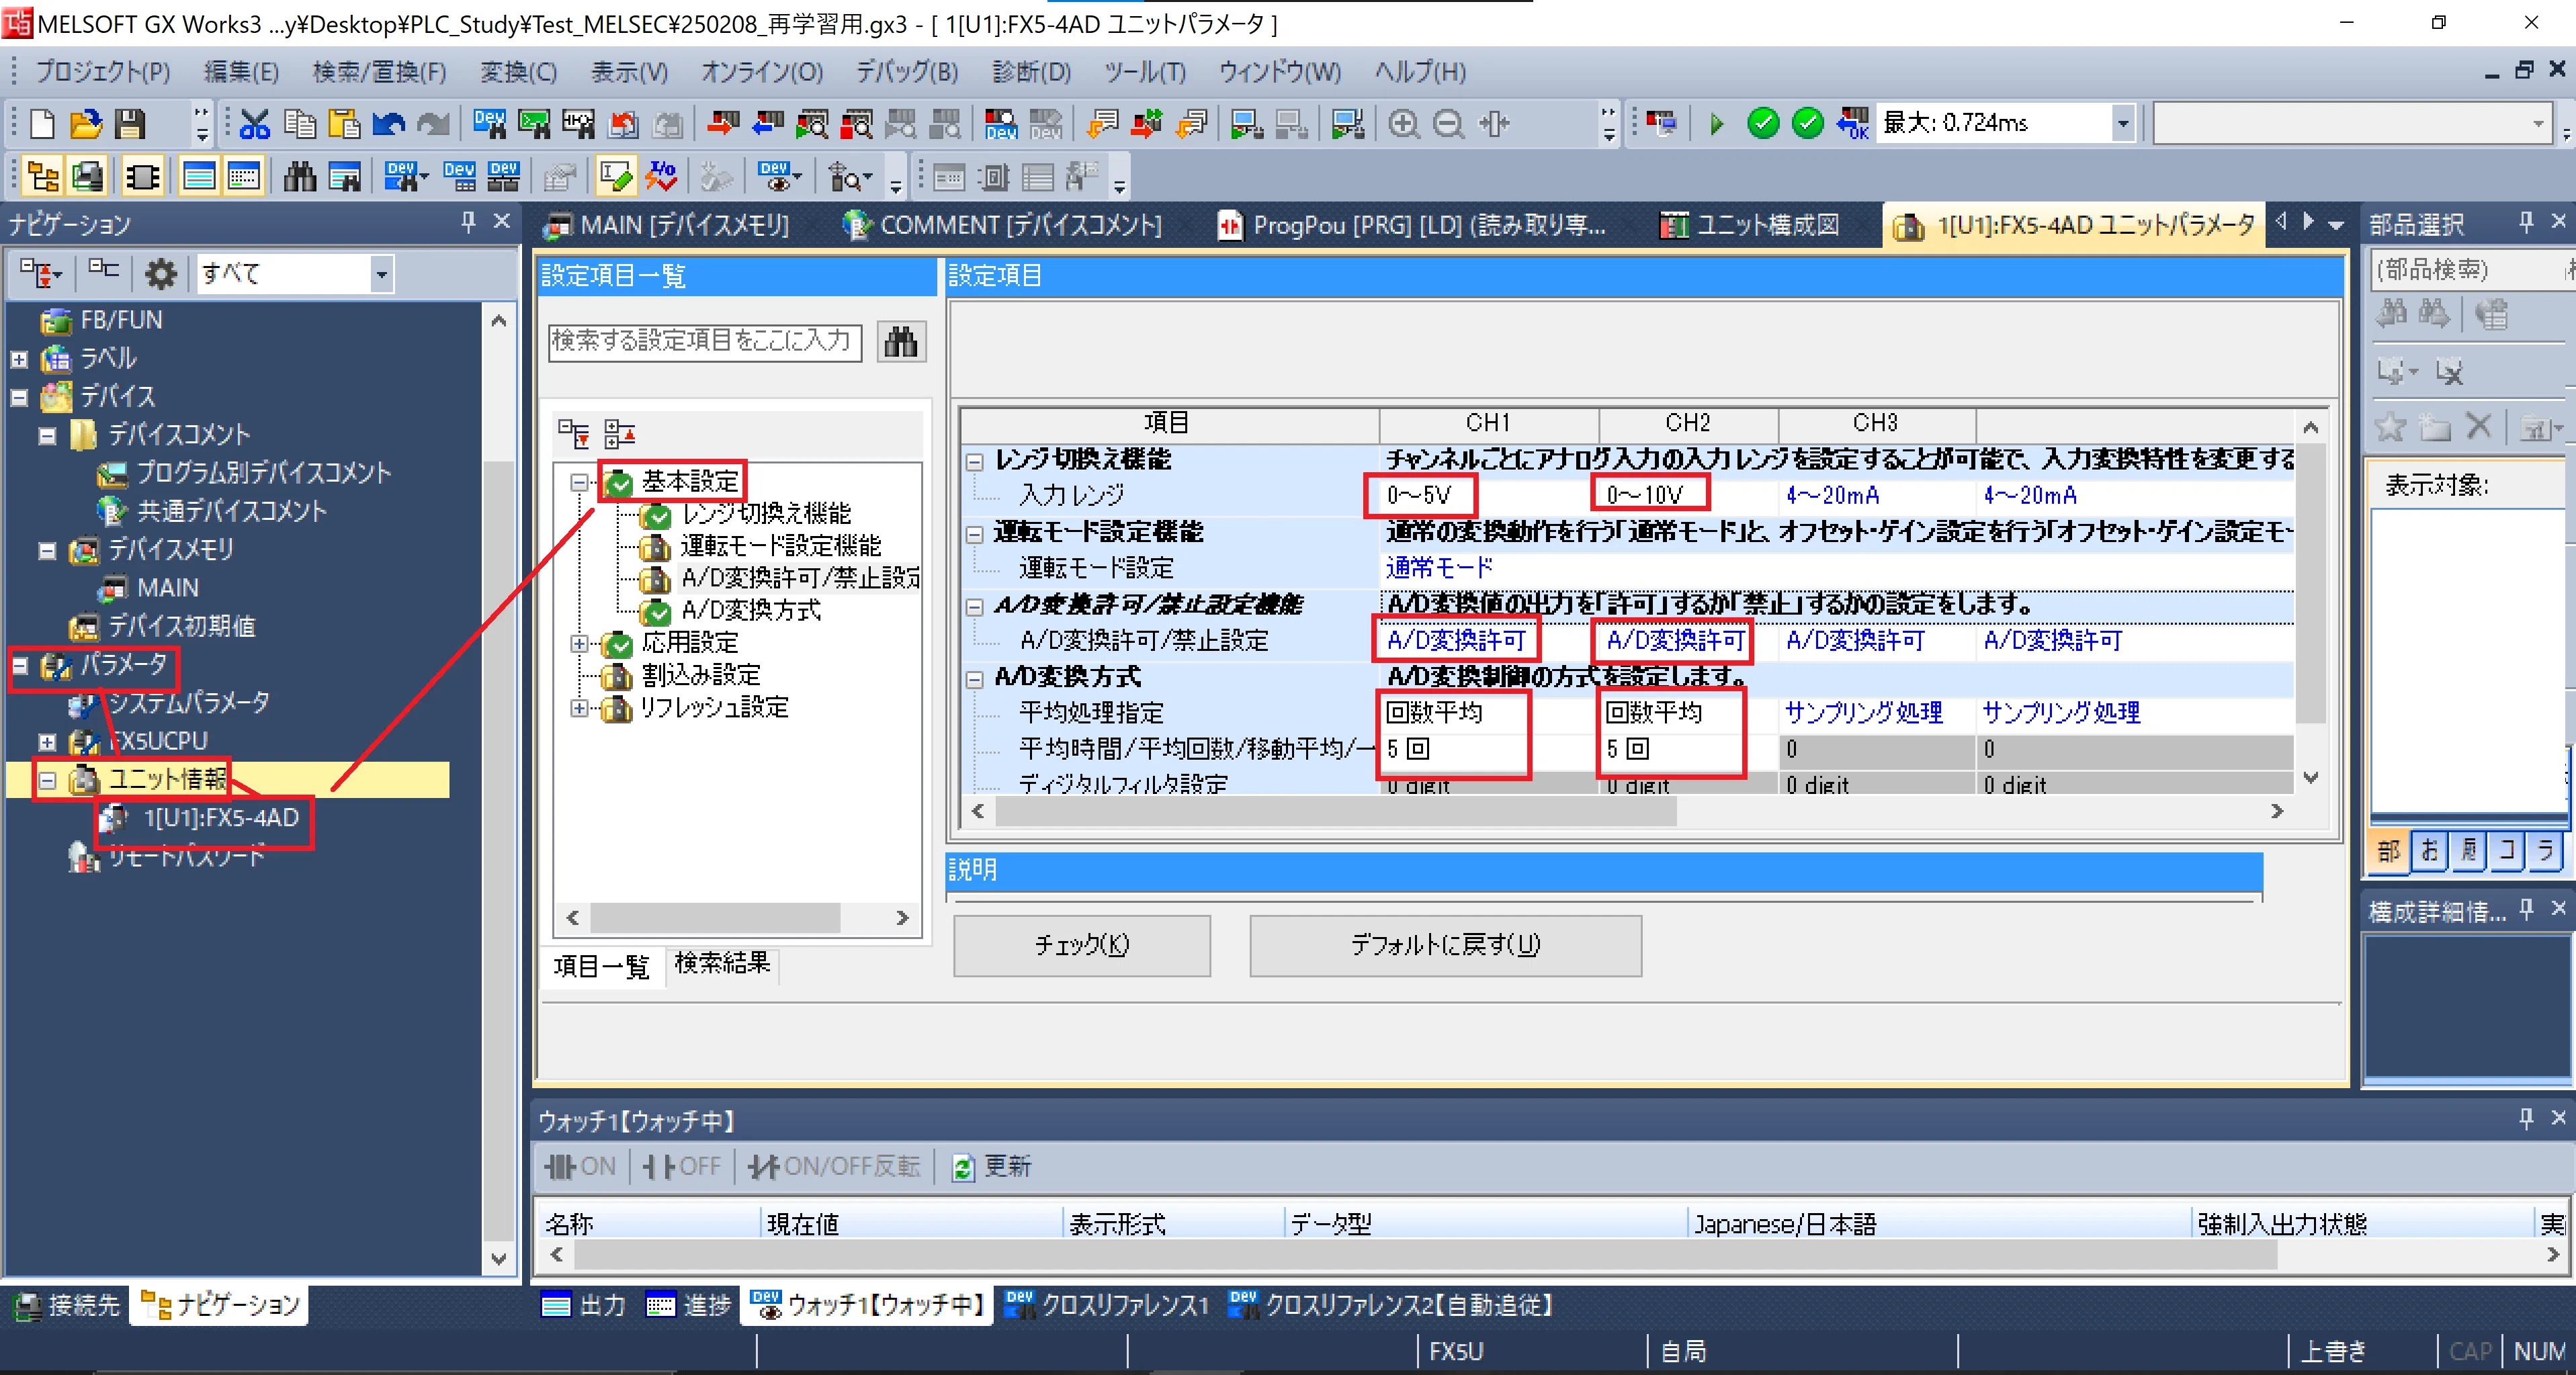The height and width of the screenshot is (1375, 2576).
Task: Click the New project icon
Action: point(42,124)
